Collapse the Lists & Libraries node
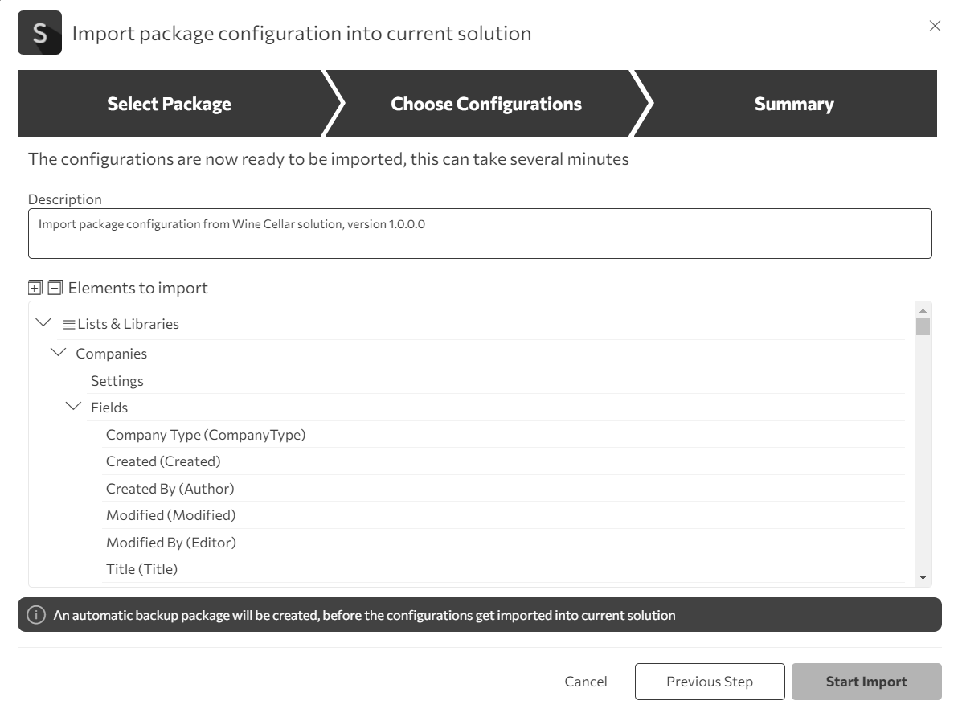 (43, 323)
